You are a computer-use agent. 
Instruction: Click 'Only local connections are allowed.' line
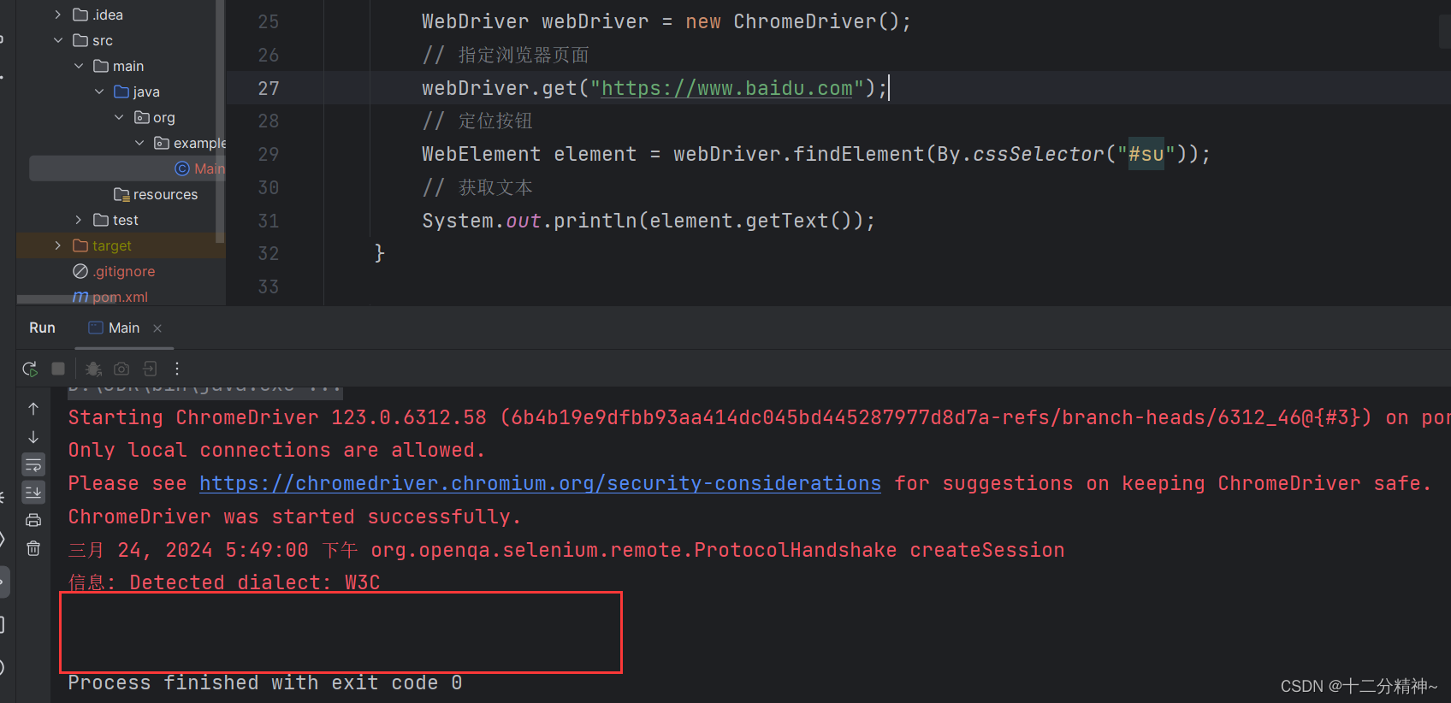pos(276,450)
